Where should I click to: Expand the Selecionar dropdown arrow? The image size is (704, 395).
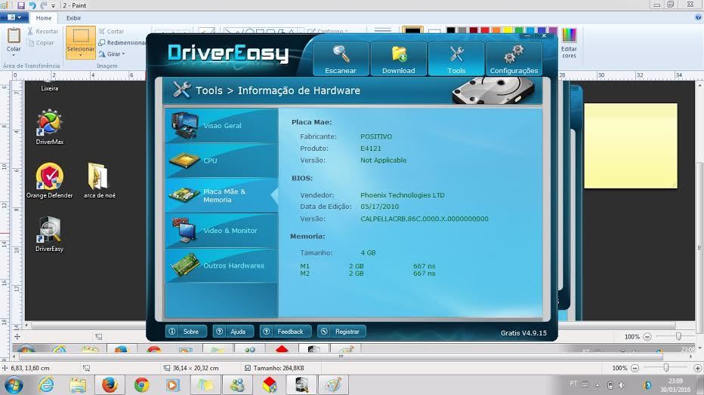click(81, 56)
